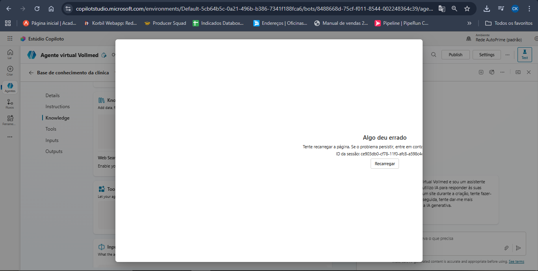Select the Tools section
Image resolution: width=538 pixels, height=271 pixels.
tap(51, 129)
